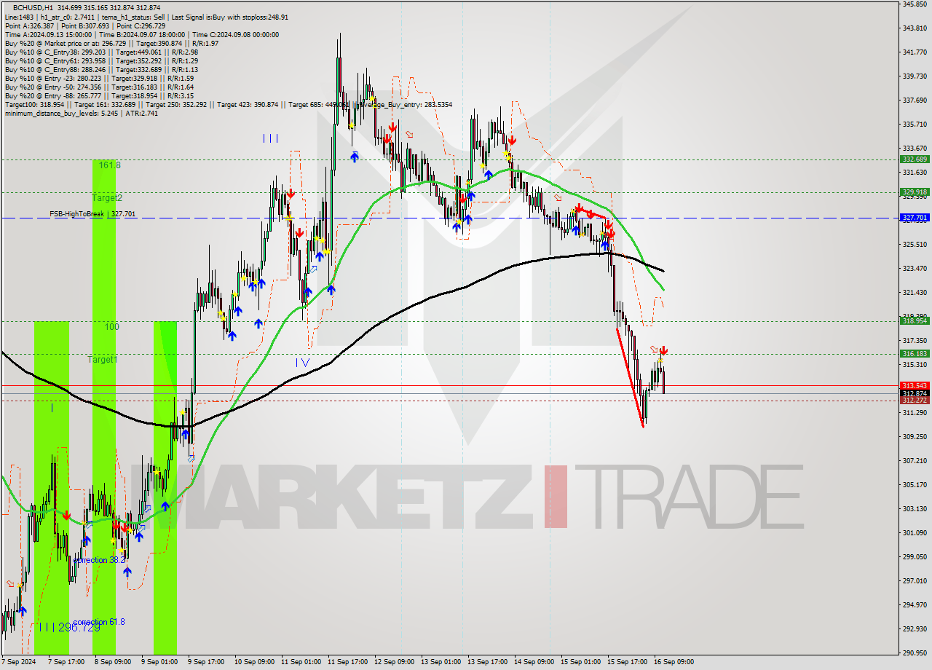932x670 pixels.
Task: Select the green 318.954 price tag
Action: coord(915,320)
